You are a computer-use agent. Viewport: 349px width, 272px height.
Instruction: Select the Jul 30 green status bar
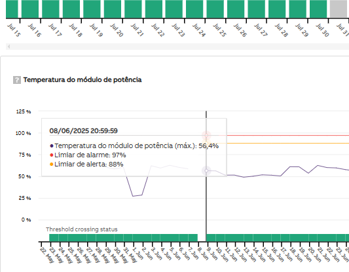pos(318,9)
